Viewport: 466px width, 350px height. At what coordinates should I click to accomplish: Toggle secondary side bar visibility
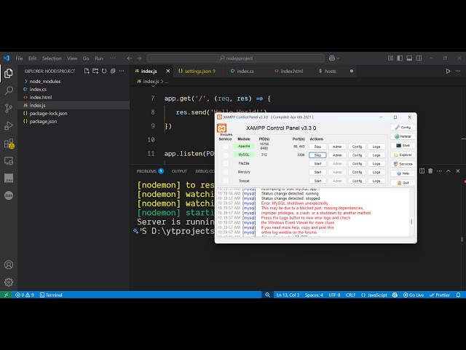[419, 58]
